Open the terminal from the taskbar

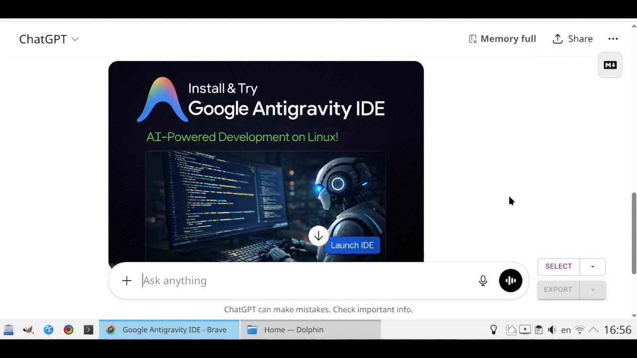89,330
